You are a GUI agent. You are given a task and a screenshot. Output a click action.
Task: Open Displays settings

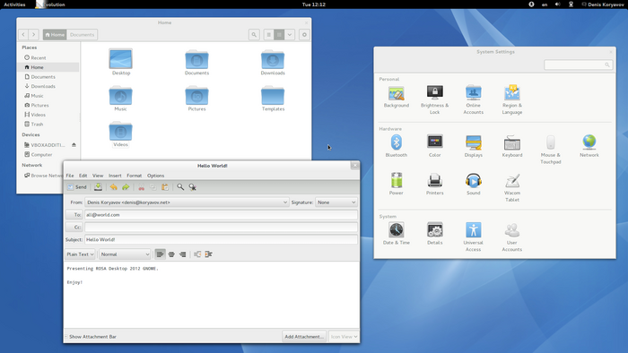point(474,146)
